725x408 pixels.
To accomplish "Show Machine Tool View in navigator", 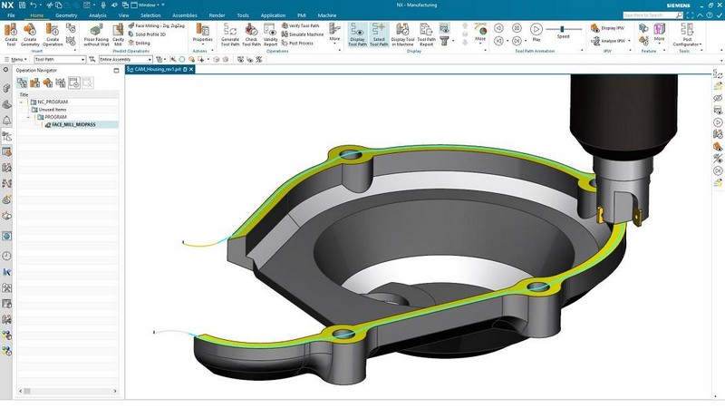I will pos(34,83).
